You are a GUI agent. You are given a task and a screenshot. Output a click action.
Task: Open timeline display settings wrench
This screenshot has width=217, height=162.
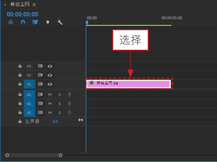point(60,22)
